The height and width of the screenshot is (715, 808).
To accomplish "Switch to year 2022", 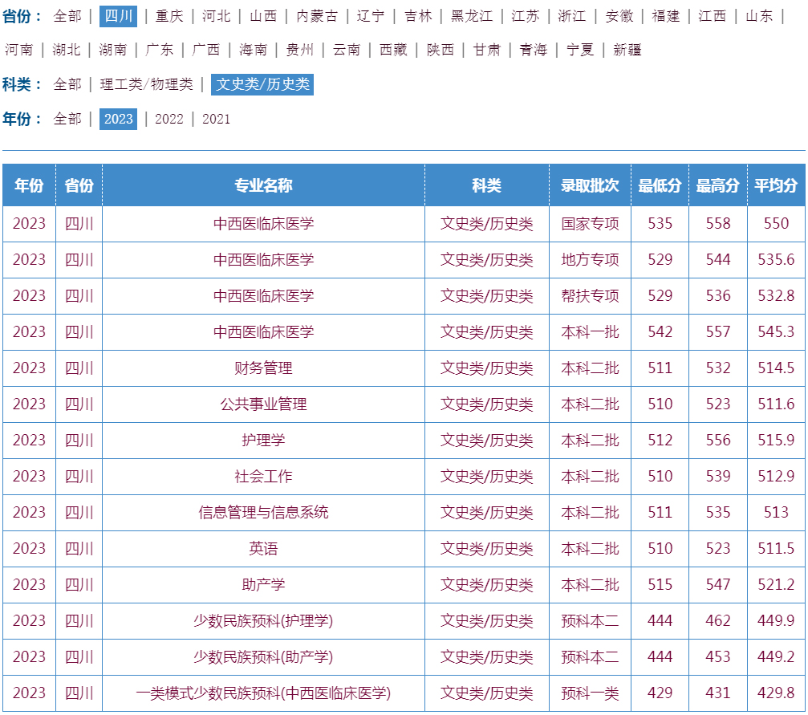I will pos(169,119).
